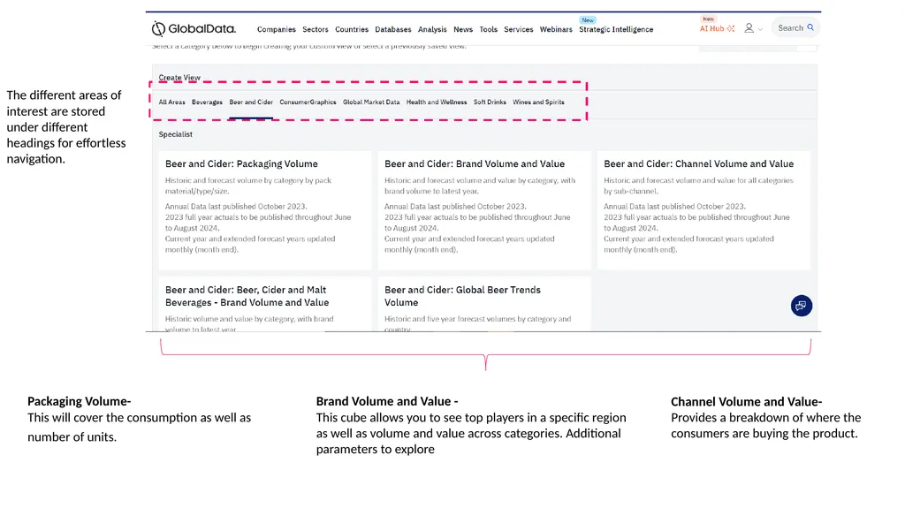Open the Analysis menu
905x508 pixels.
coord(432,29)
